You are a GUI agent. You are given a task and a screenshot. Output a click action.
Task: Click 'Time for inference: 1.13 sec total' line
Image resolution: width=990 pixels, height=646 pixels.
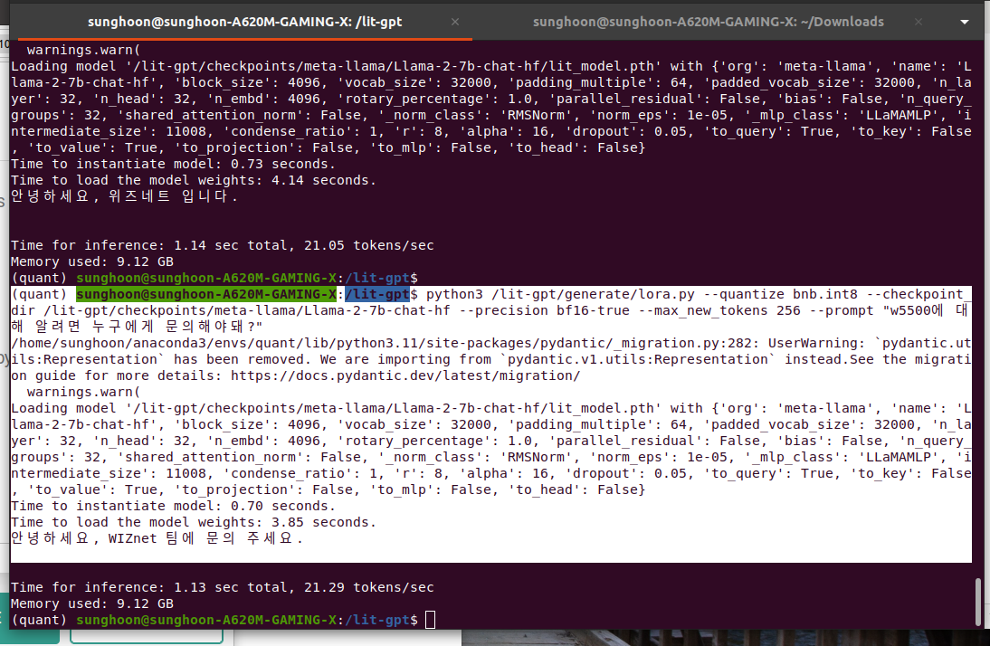(x=223, y=587)
